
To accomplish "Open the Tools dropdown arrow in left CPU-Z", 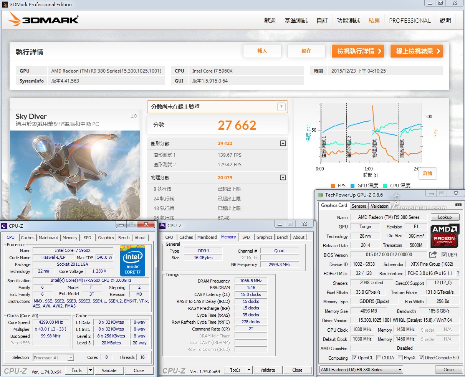I will pyautogui.click(x=90, y=370).
